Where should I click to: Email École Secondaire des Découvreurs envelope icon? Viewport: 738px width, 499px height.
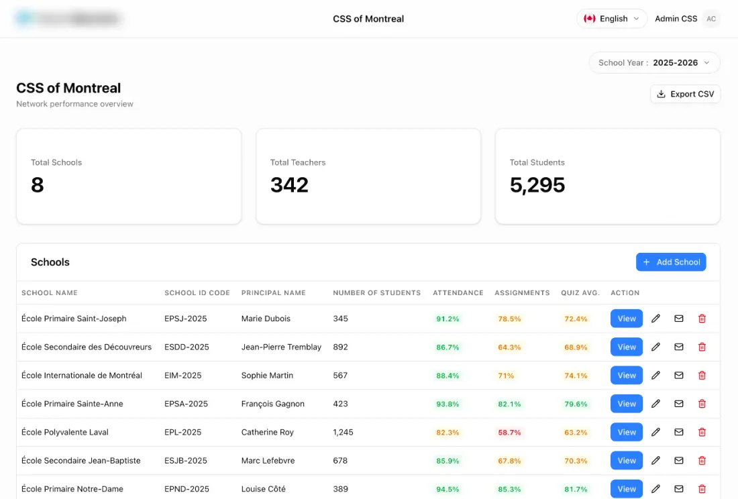[x=679, y=347]
